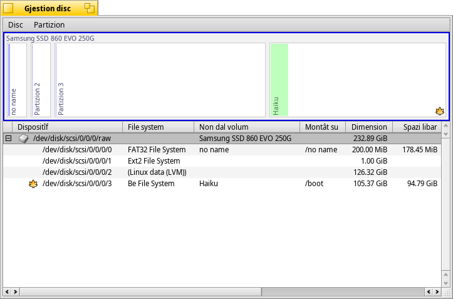Click the window resize corner grip
The width and height of the screenshot is (453, 299).
click(446, 292)
